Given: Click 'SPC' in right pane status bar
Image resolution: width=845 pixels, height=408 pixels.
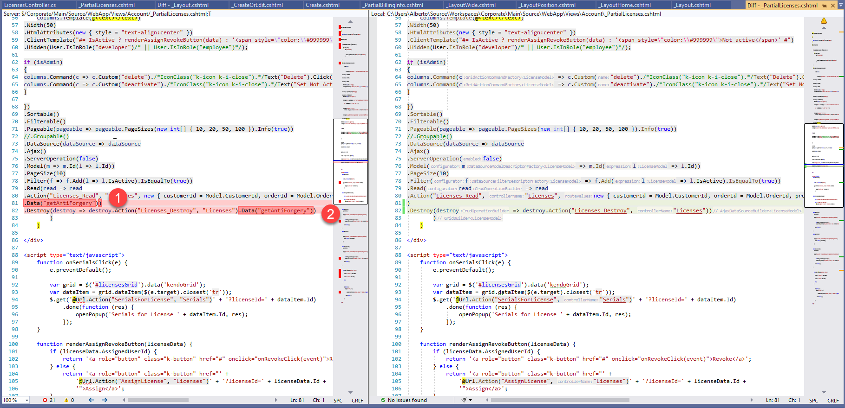Looking at the screenshot, I should [814, 400].
